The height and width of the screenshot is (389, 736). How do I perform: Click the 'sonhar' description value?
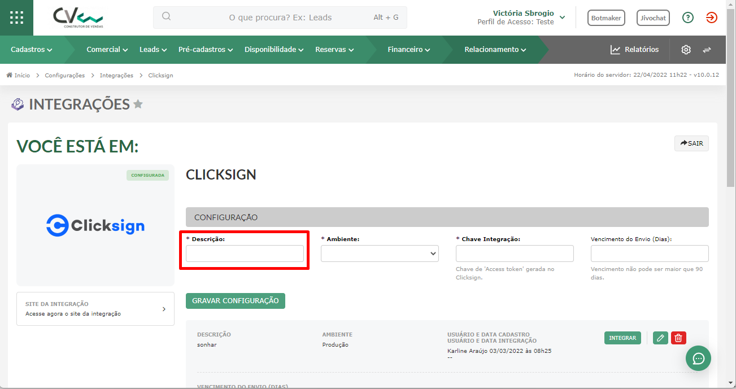(x=207, y=345)
